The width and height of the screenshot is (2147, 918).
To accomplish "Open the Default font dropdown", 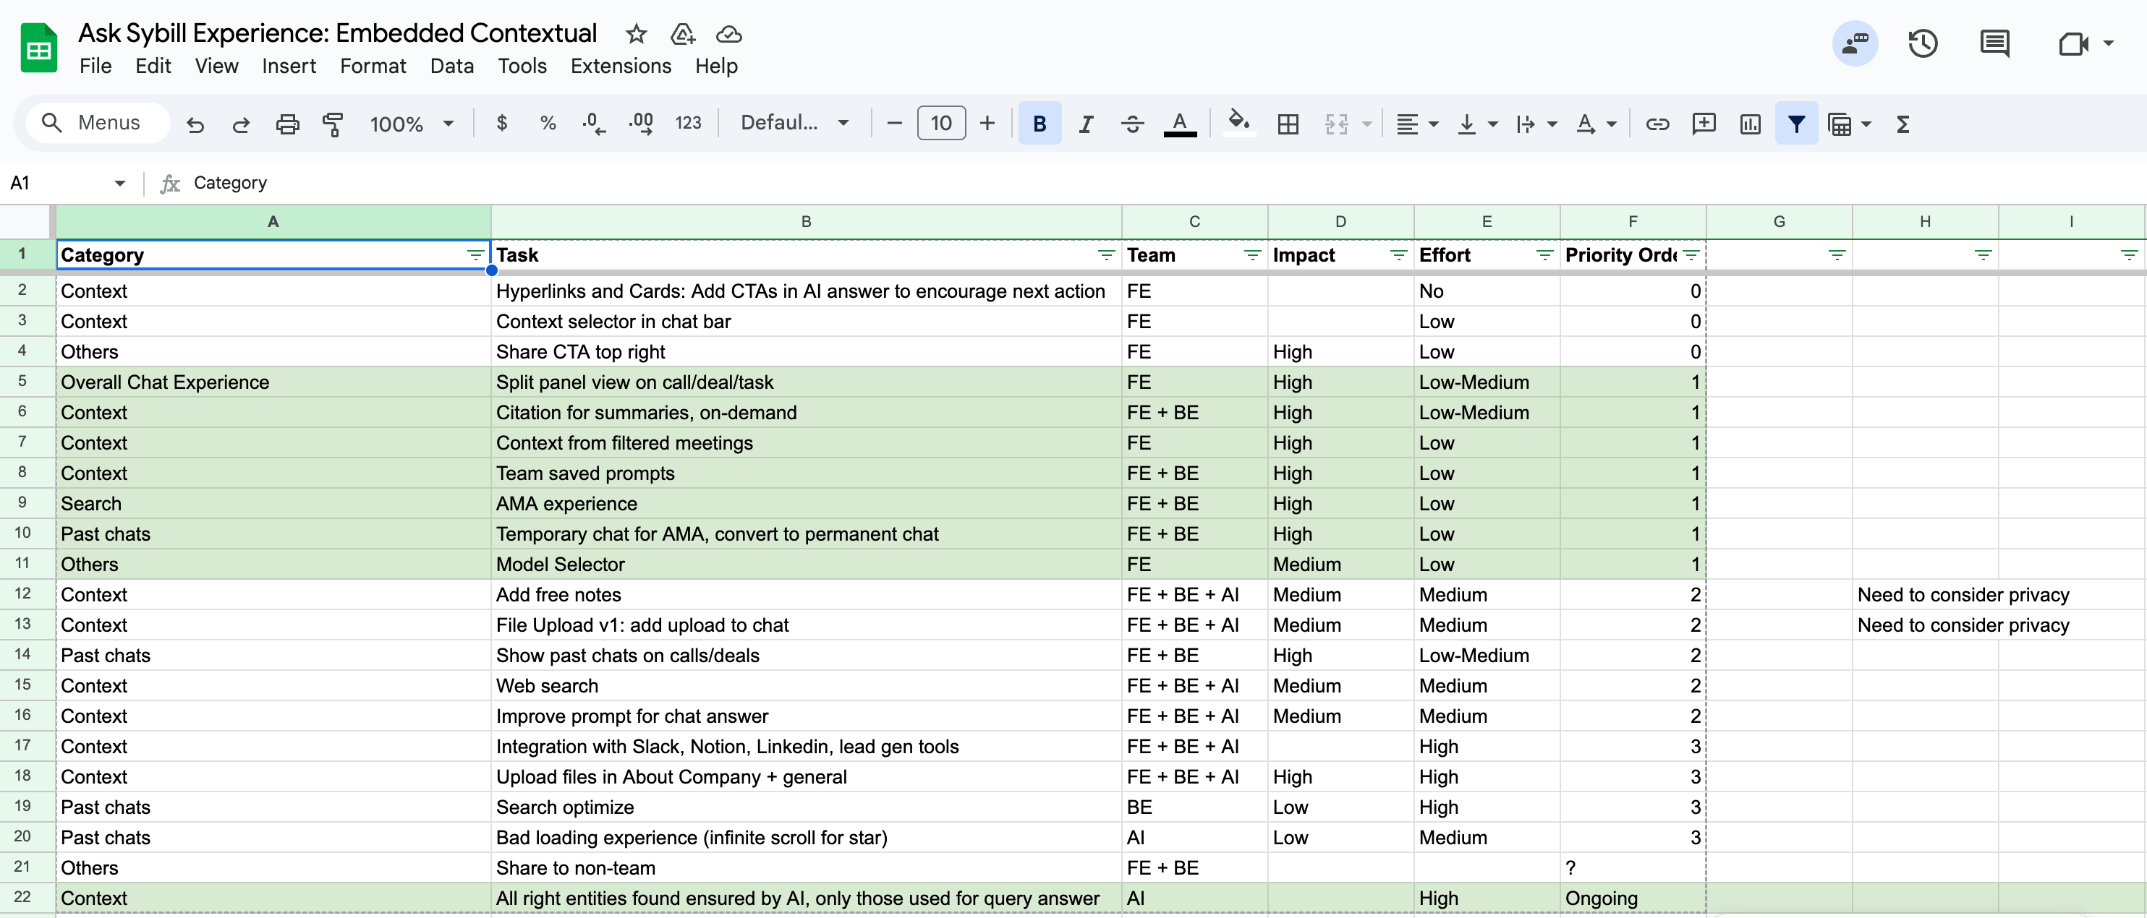I will click(794, 124).
